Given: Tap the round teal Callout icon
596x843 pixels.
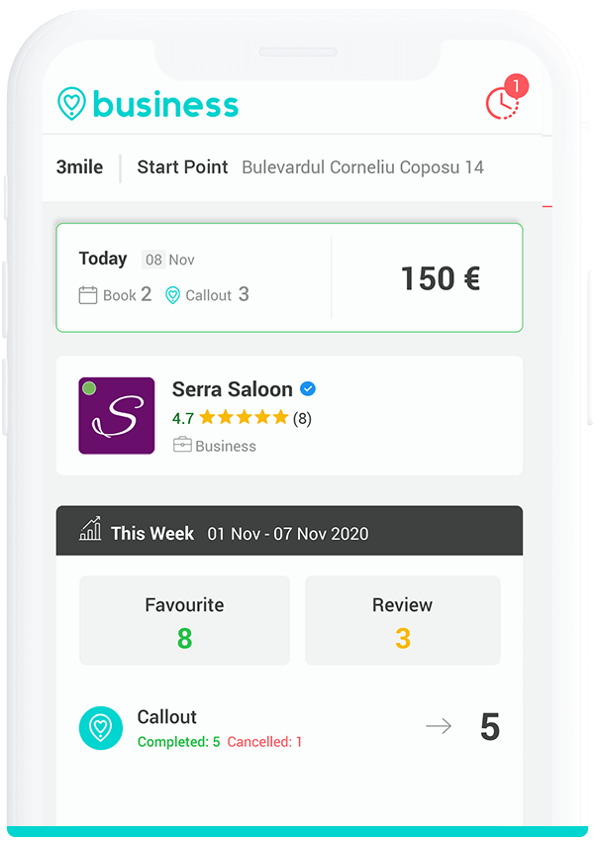Looking at the screenshot, I should click(101, 728).
